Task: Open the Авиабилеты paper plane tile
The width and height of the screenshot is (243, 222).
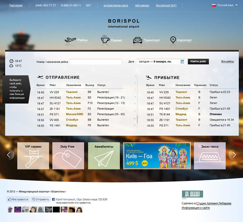Action: [104, 156]
